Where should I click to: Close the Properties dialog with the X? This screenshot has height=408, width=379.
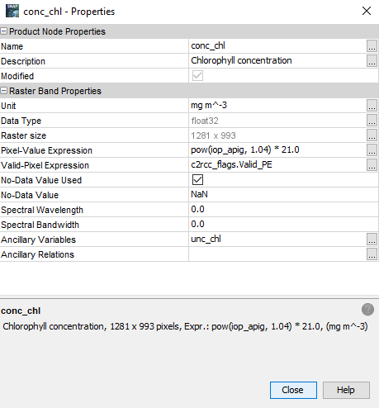click(x=367, y=11)
